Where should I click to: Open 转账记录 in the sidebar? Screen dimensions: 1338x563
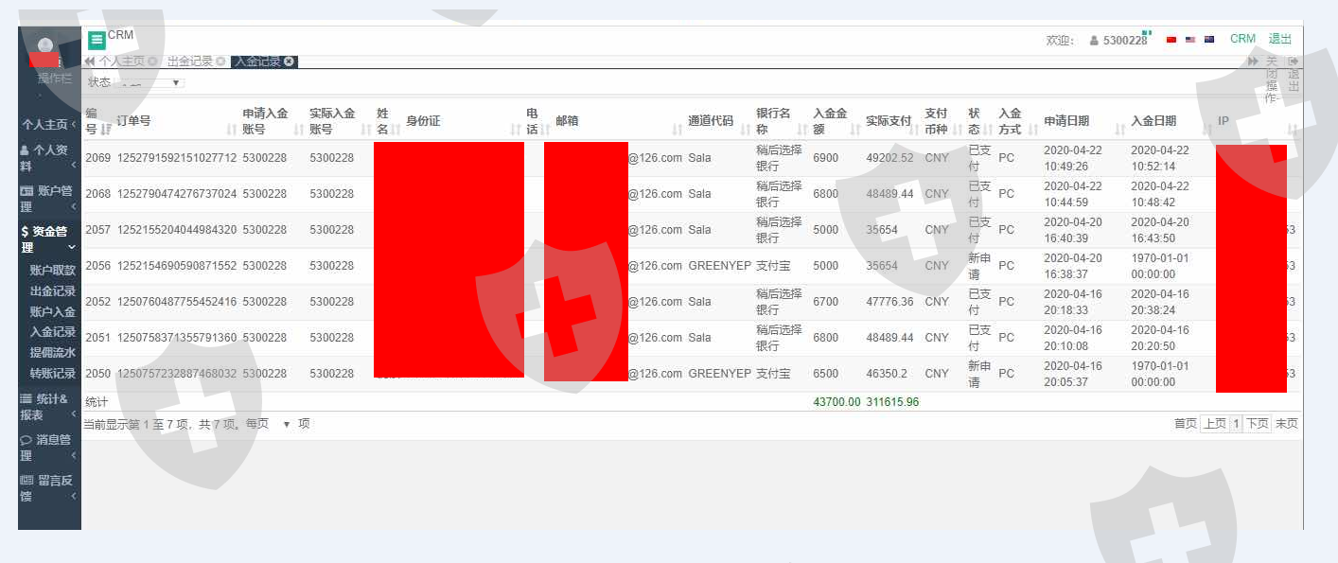tap(52, 374)
